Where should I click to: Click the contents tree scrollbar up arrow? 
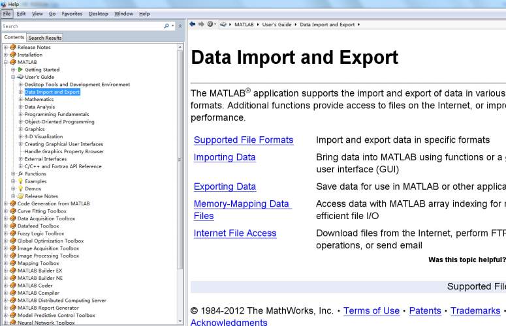(x=180, y=47)
